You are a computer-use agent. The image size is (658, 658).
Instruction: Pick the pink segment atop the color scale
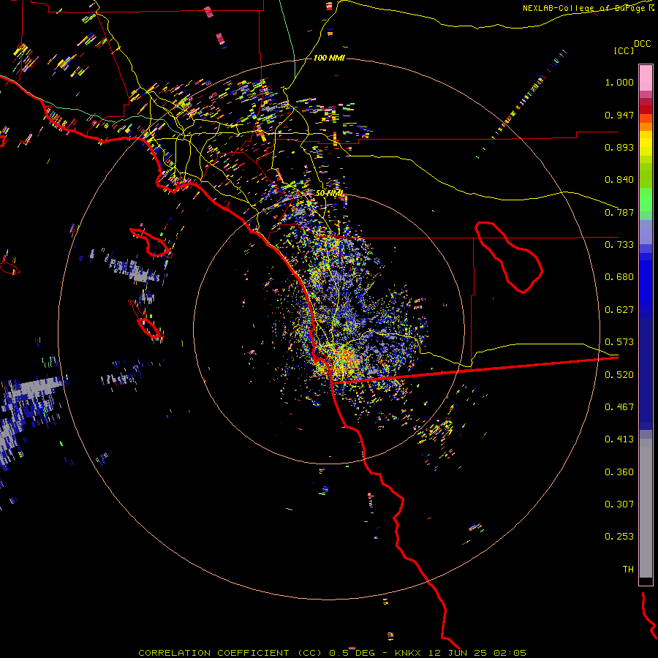(x=646, y=78)
